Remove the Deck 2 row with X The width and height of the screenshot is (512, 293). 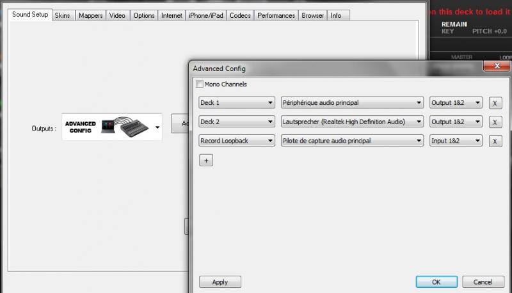coord(495,122)
